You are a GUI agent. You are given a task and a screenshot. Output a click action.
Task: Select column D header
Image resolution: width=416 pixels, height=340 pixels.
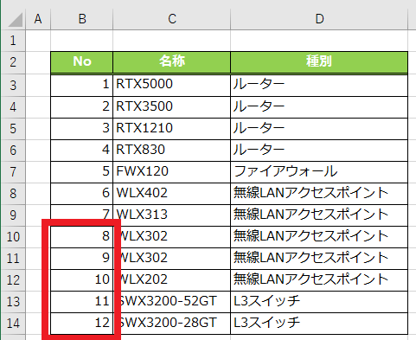[x=319, y=19]
